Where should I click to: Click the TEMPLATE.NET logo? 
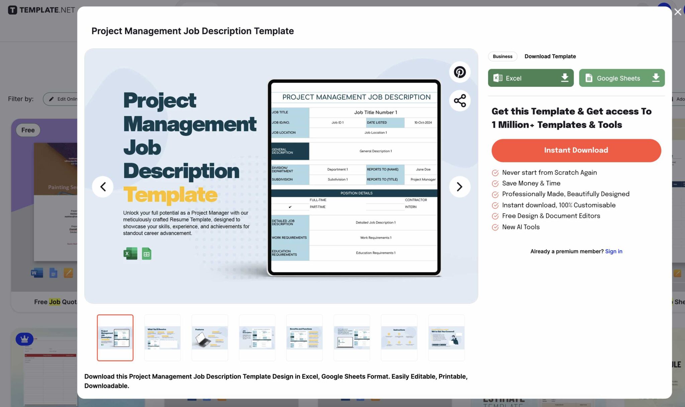pos(41,10)
